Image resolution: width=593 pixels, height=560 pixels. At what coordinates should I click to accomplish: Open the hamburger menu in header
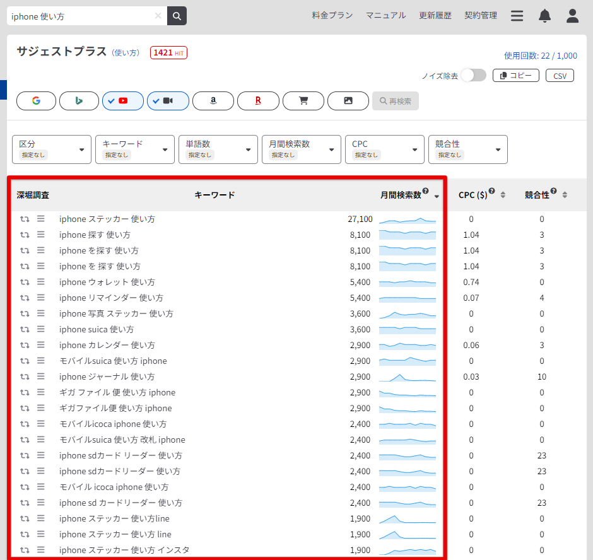pyautogui.click(x=517, y=16)
